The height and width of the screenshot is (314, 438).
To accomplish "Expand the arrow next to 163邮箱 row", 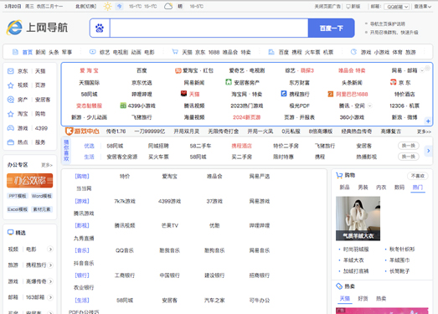I will (50, 297).
